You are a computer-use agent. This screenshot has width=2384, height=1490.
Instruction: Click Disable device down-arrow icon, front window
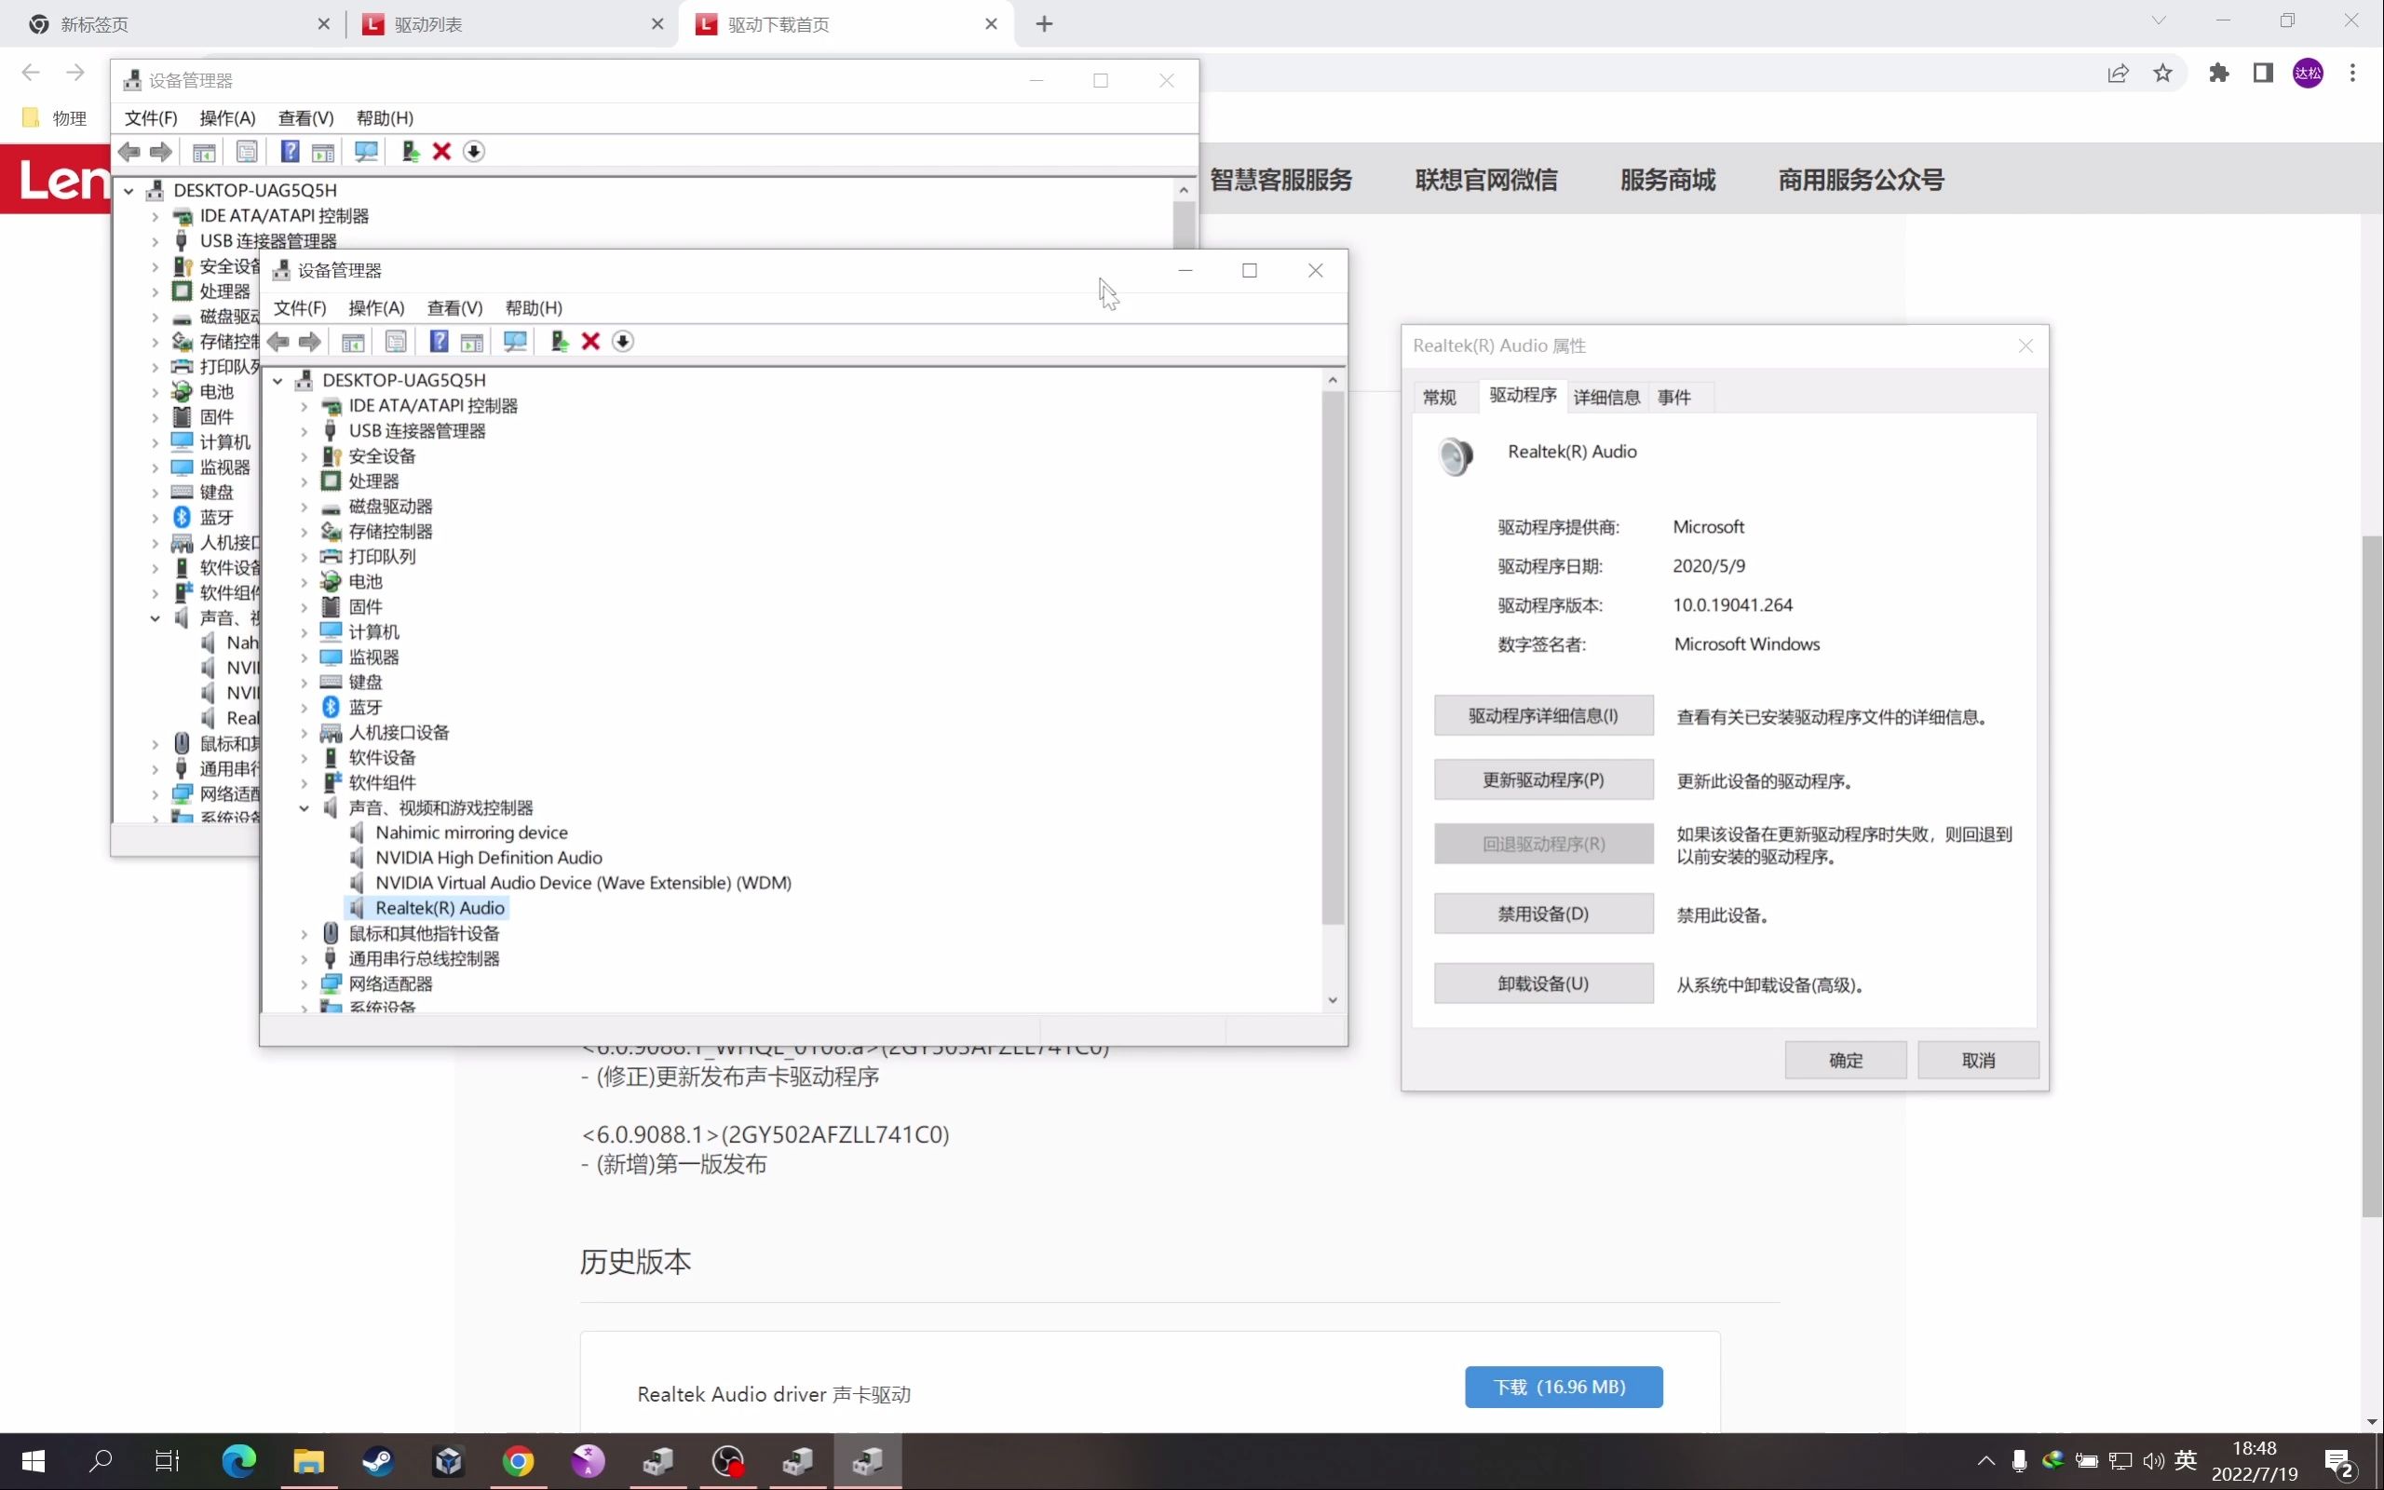tap(623, 342)
